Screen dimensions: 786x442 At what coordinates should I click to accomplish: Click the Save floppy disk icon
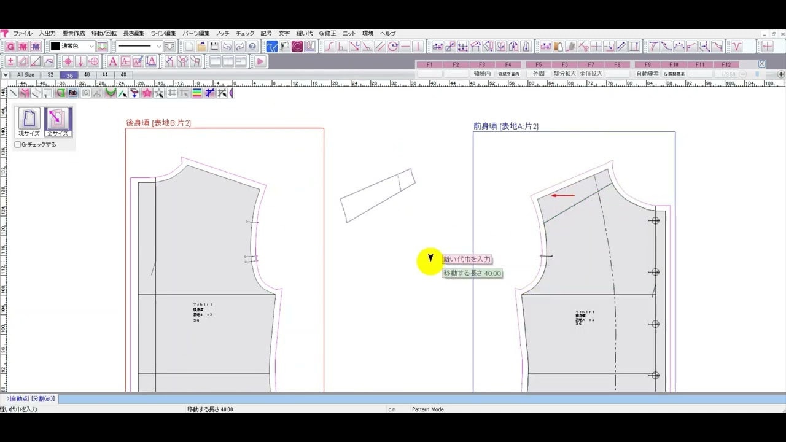214,47
